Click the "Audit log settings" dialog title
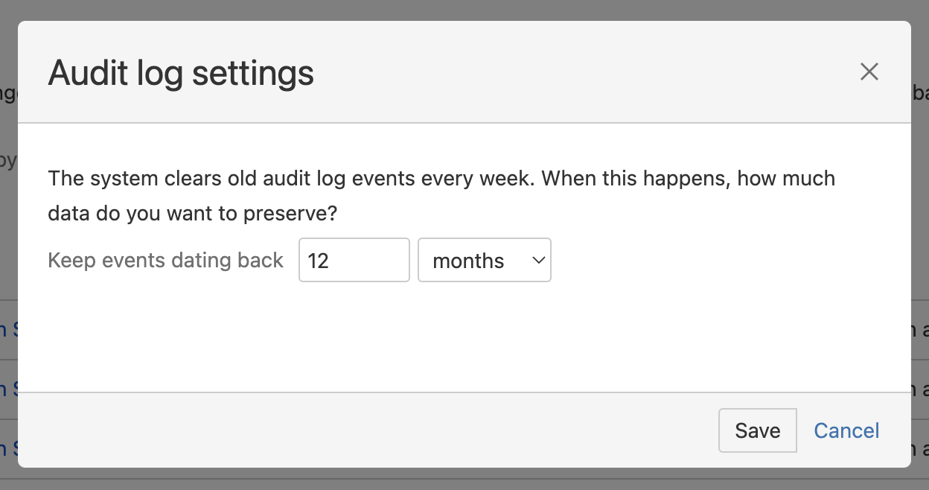929x490 pixels. (181, 73)
